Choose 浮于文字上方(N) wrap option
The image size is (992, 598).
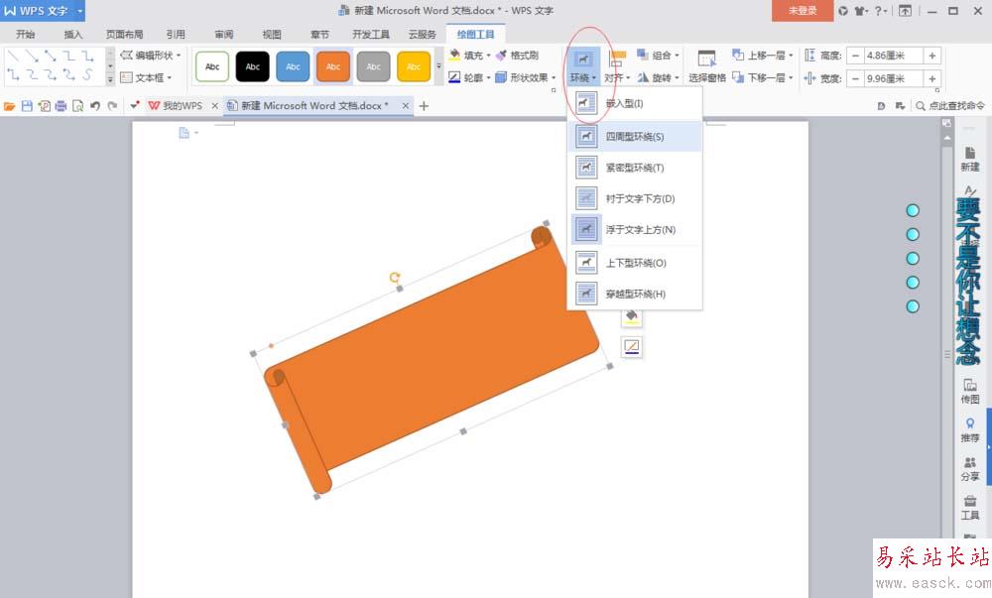tap(635, 229)
